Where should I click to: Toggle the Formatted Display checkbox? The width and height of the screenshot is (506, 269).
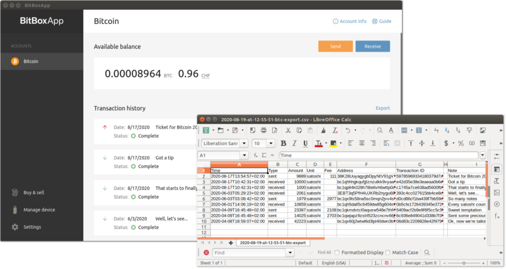337,252
